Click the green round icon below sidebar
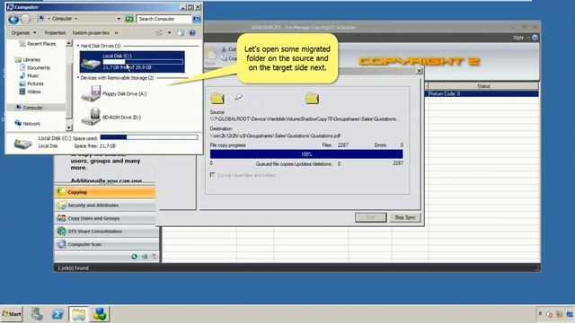Screen dimensions: 575x323 tap(135, 257)
